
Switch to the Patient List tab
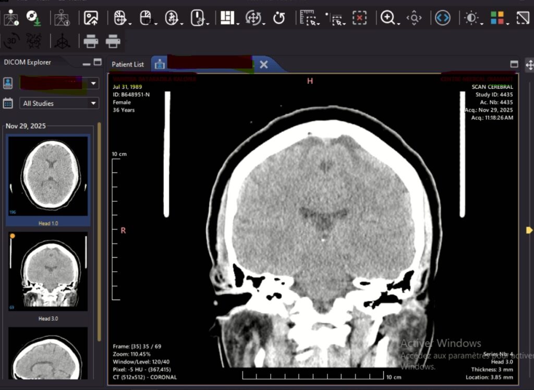(128, 64)
